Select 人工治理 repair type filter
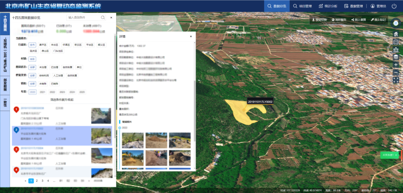 click(57, 75)
